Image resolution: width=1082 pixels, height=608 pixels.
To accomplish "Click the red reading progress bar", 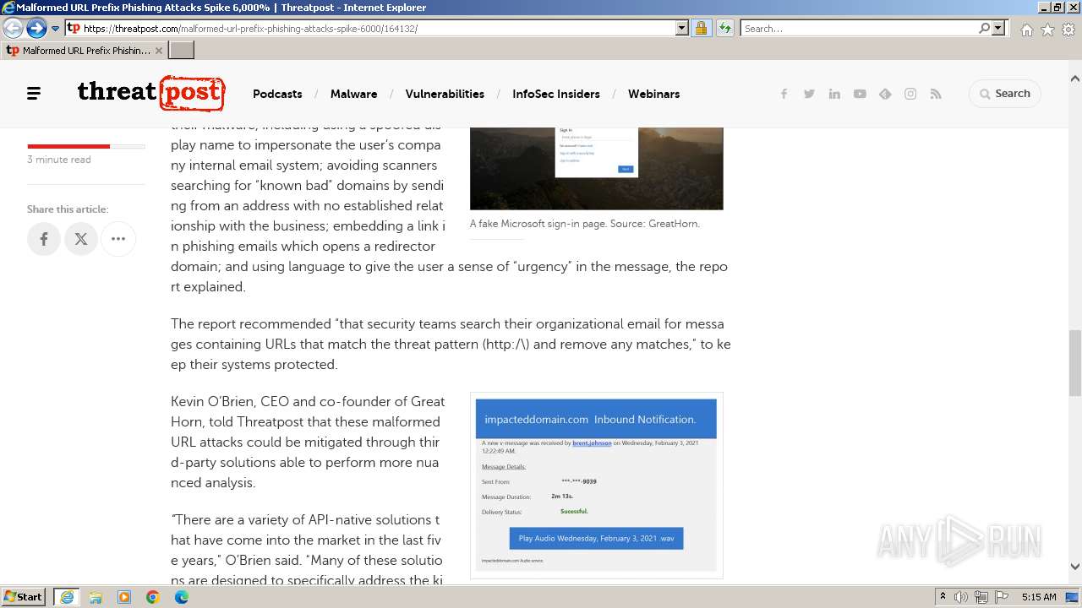I will pyautogui.click(x=68, y=146).
